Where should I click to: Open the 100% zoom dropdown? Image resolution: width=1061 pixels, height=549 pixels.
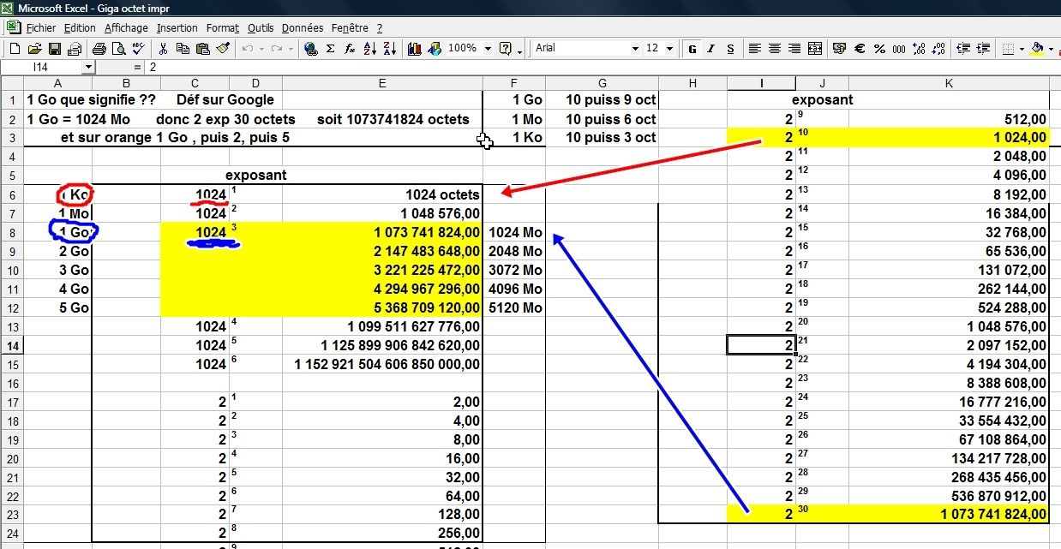click(x=488, y=49)
